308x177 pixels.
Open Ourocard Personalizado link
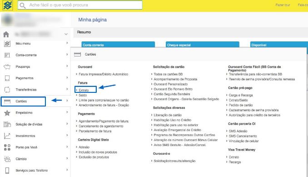[171, 84]
